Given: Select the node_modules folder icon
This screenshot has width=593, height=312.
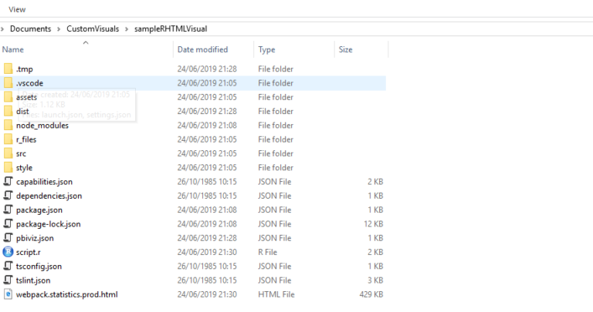Looking at the screenshot, I should (x=8, y=126).
